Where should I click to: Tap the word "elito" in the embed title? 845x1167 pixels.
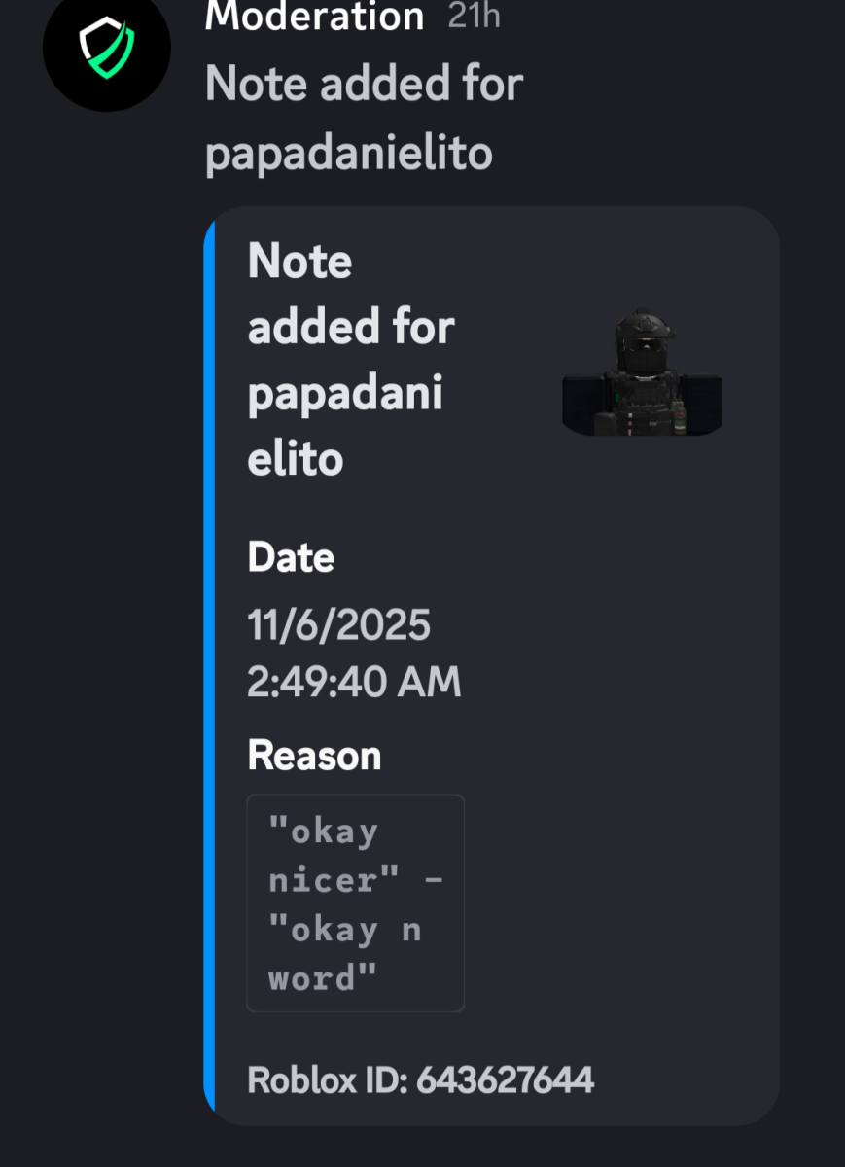[296, 459]
